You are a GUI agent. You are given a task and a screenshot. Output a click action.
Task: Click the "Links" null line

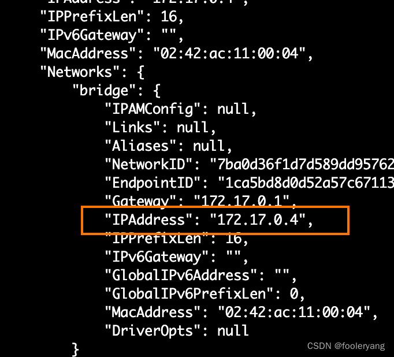point(160,127)
